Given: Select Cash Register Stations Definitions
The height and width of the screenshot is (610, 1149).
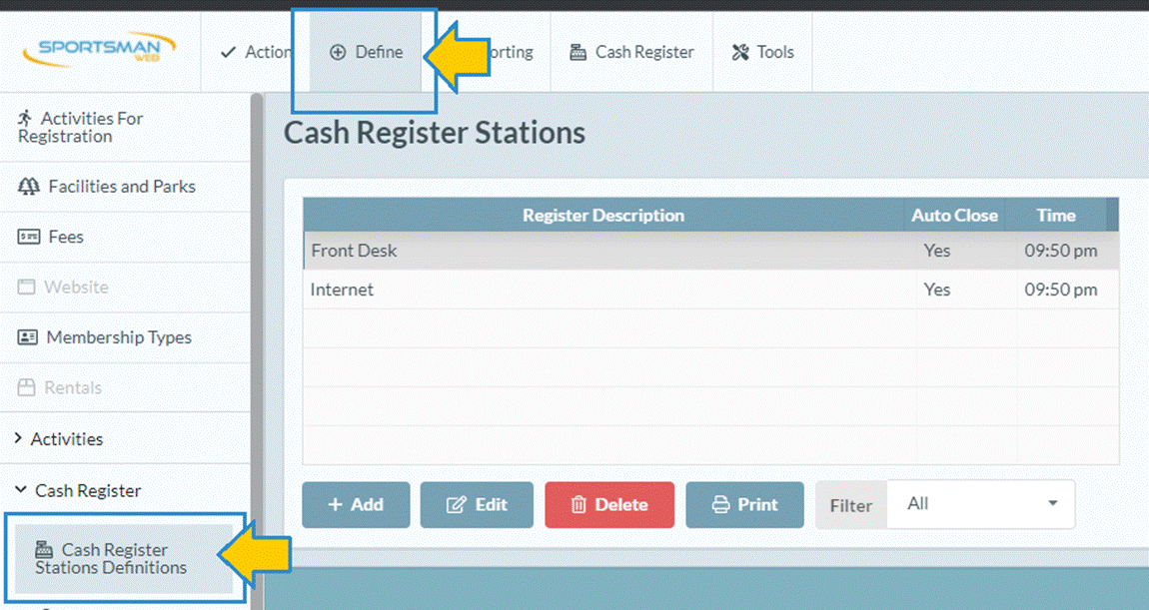Looking at the screenshot, I should tap(110, 558).
